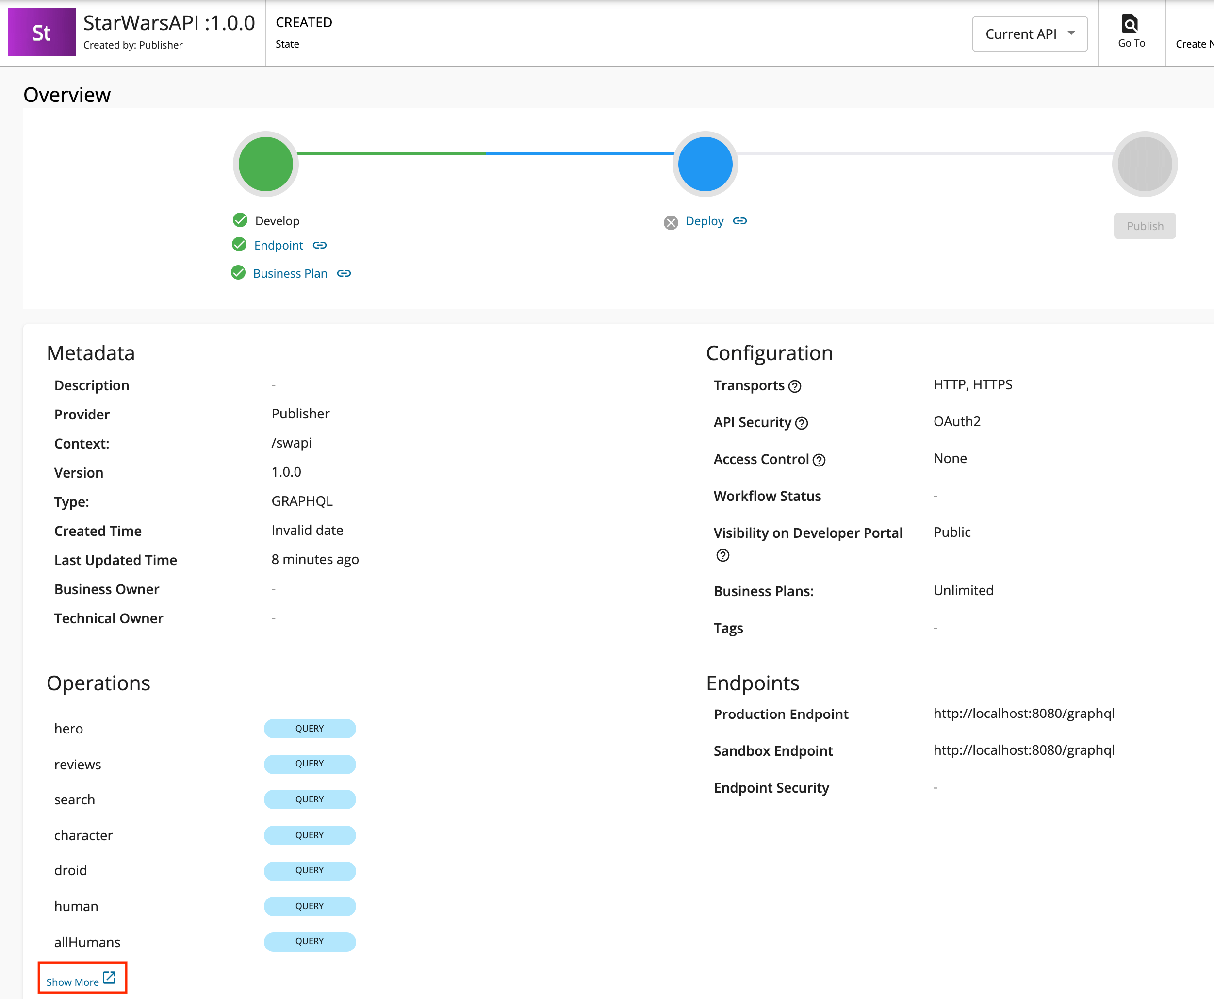This screenshot has height=999, width=1214.
Task: Click the Access Control help icon
Action: click(x=820, y=460)
